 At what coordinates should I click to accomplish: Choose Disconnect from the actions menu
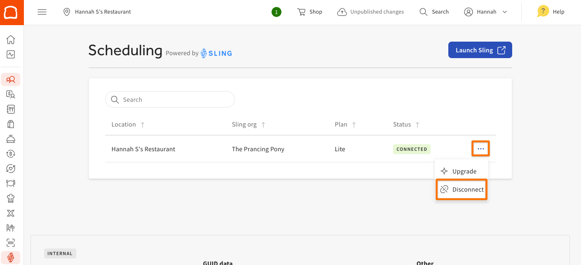pos(462,190)
